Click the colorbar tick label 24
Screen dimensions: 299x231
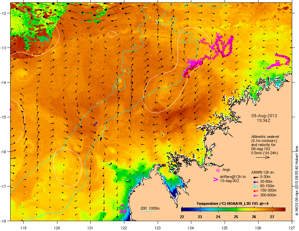coord(218,217)
